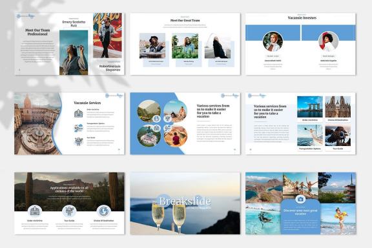Image resolution: width=372 pixels, height=248 pixels.
Task: Click the blue banner behind left investor
Action: pos(273,32)
